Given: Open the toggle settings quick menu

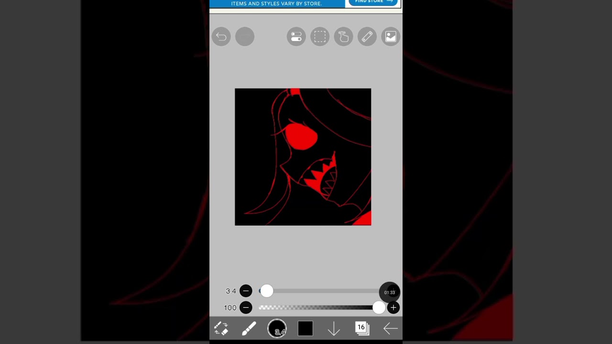Looking at the screenshot, I should pos(296,37).
